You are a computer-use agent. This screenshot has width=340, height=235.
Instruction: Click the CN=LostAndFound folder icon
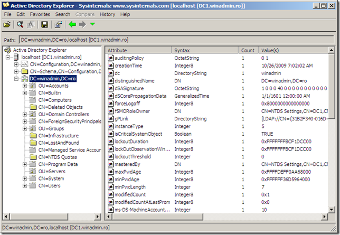33,143
